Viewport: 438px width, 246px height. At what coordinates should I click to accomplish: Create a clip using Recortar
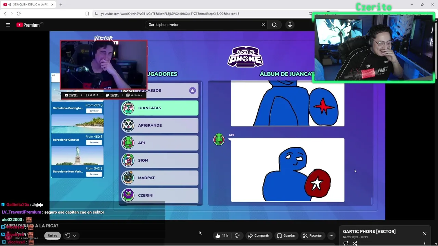click(312, 236)
